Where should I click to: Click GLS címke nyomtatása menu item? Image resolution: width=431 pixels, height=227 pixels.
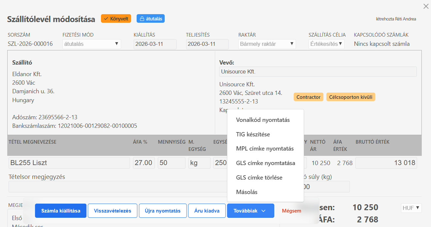click(x=265, y=163)
